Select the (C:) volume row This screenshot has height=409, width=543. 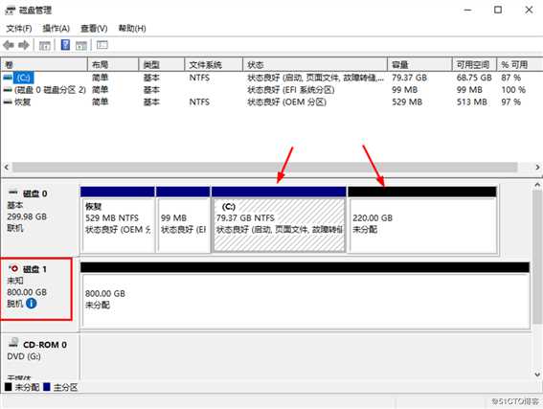(272, 78)
